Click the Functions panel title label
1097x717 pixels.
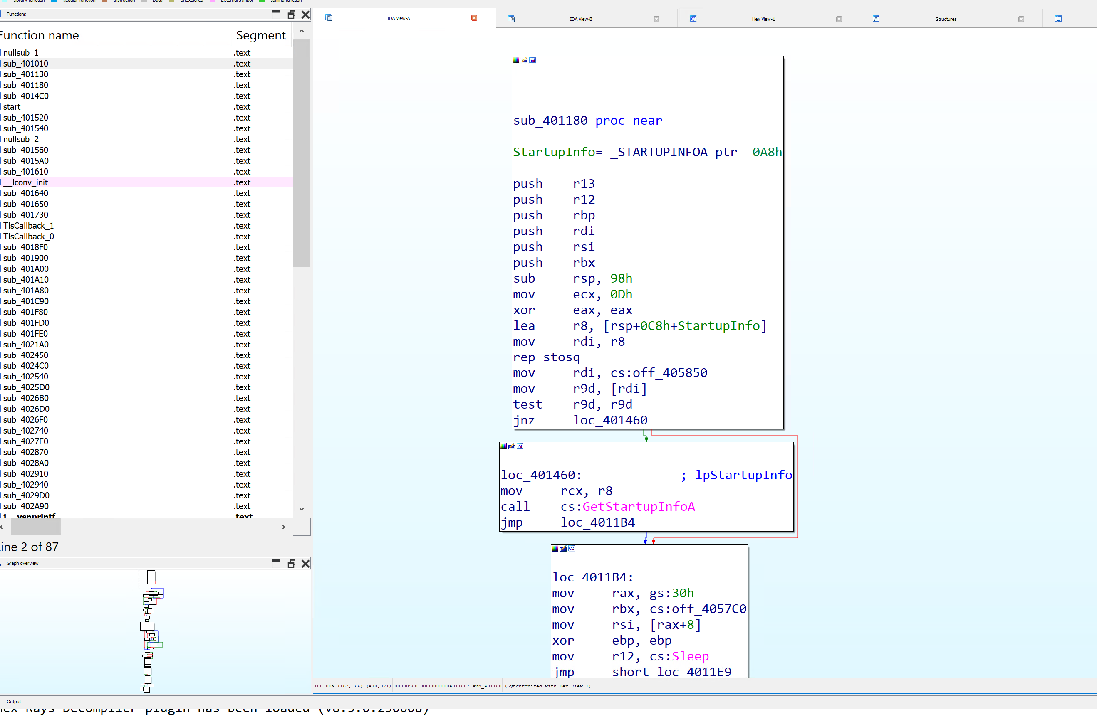click(x=16, y=14)
